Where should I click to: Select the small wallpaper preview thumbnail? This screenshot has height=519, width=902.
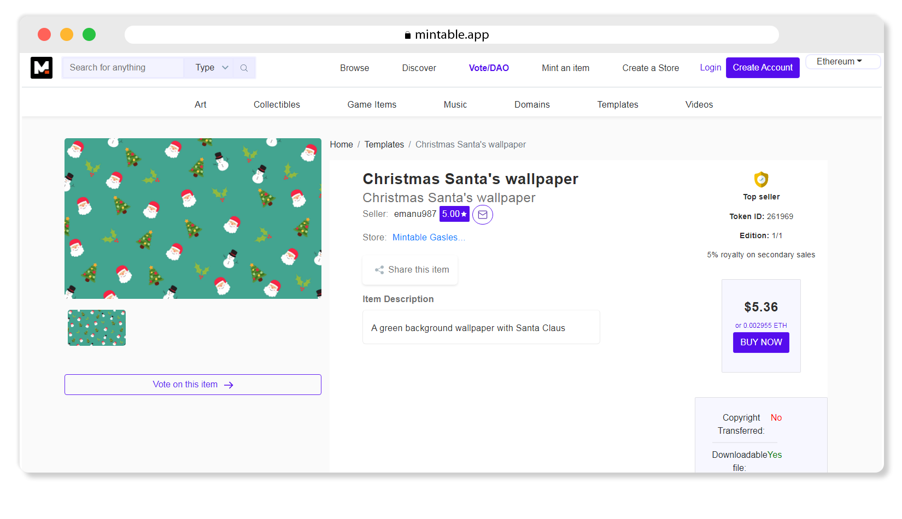click(97, 328)
